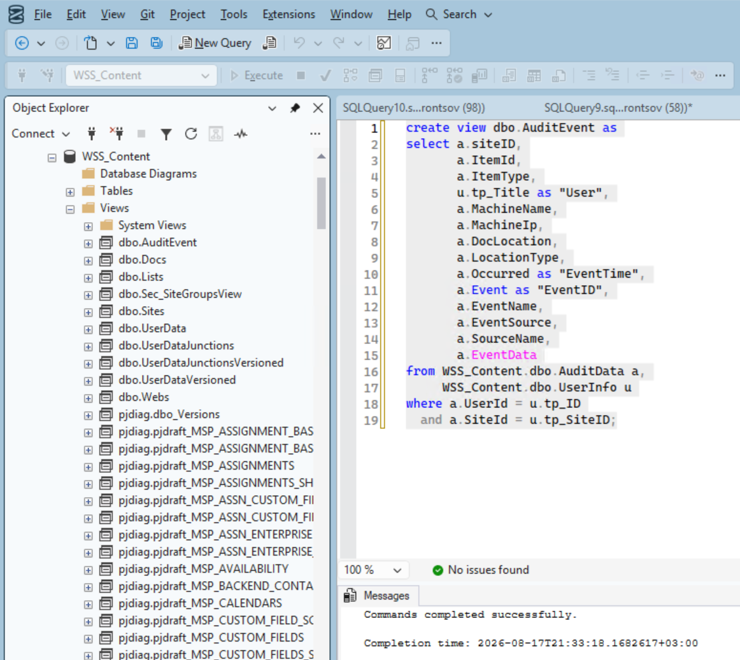Click the Cancel Executing Query stop icon

(301, 76)
